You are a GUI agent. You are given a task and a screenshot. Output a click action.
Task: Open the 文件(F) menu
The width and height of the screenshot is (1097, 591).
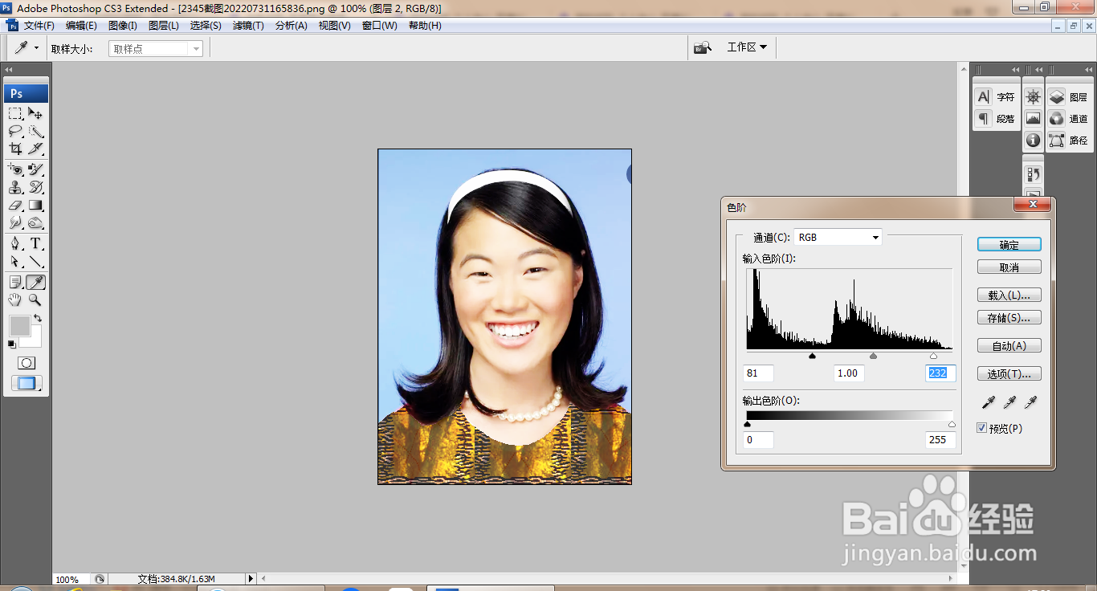pyautogui.click(x=39, y=26)
